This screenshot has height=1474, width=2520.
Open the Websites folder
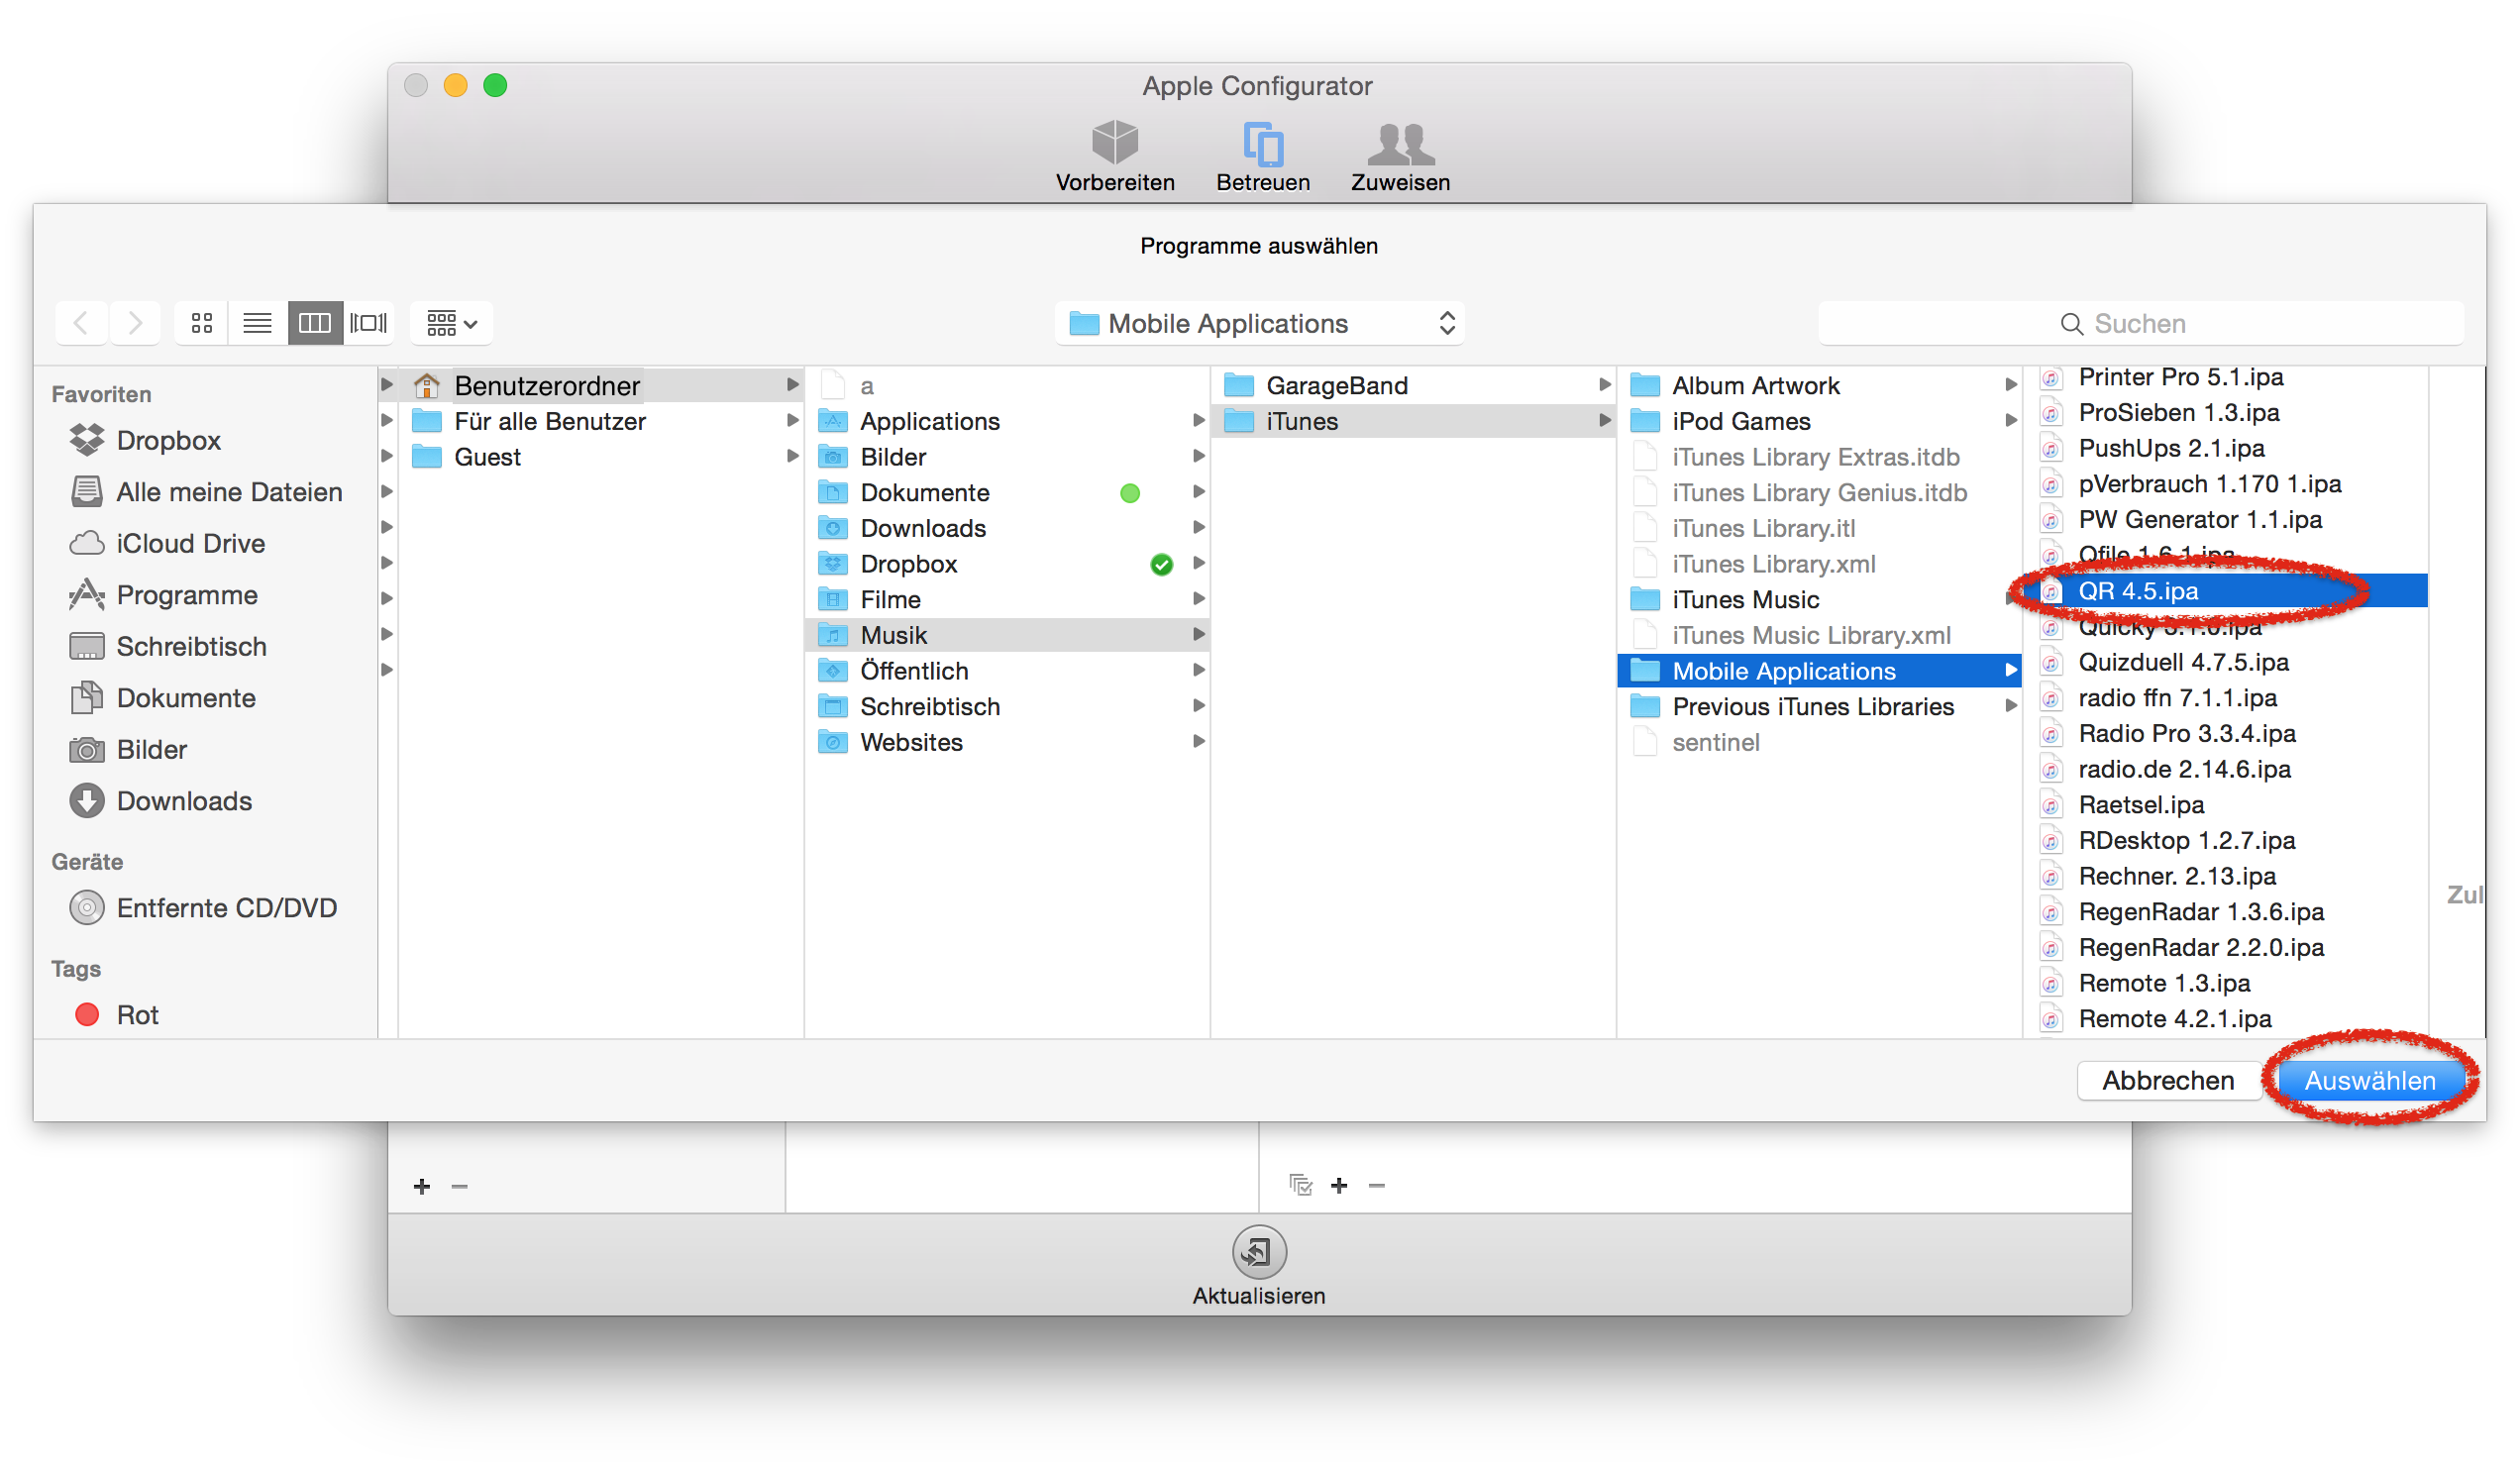click(x=1007, y=742)
